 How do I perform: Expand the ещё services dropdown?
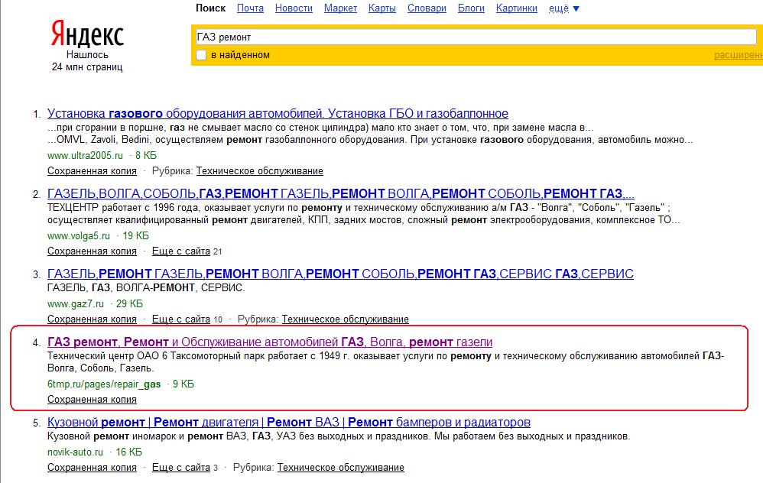pos(564,8)
